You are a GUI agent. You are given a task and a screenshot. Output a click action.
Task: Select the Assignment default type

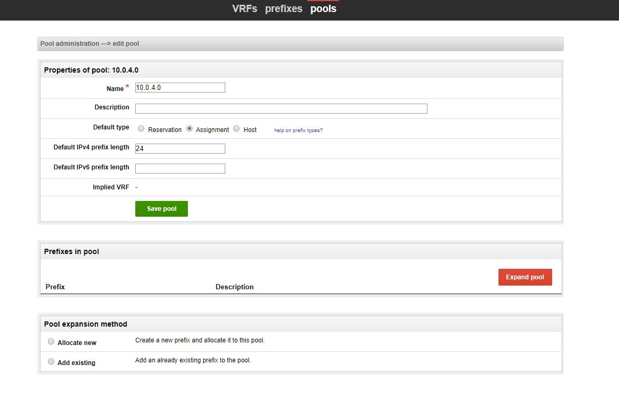[189, 128]
